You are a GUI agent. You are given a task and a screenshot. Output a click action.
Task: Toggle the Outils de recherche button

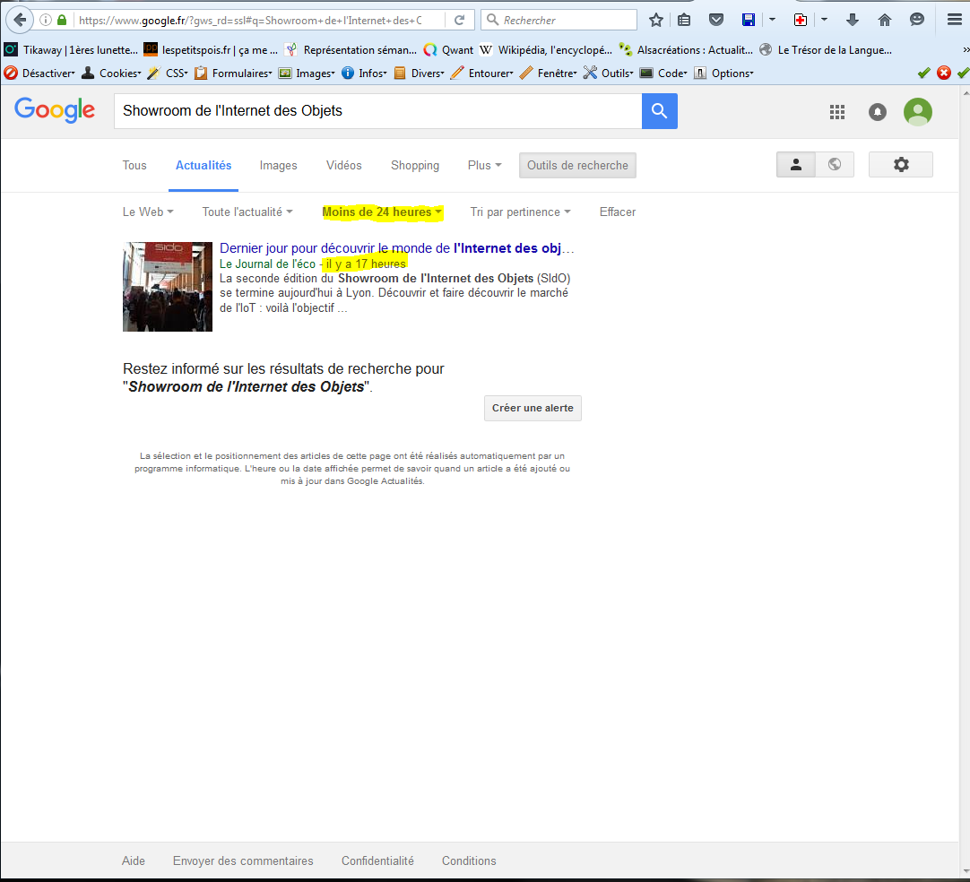pos(577,165)
